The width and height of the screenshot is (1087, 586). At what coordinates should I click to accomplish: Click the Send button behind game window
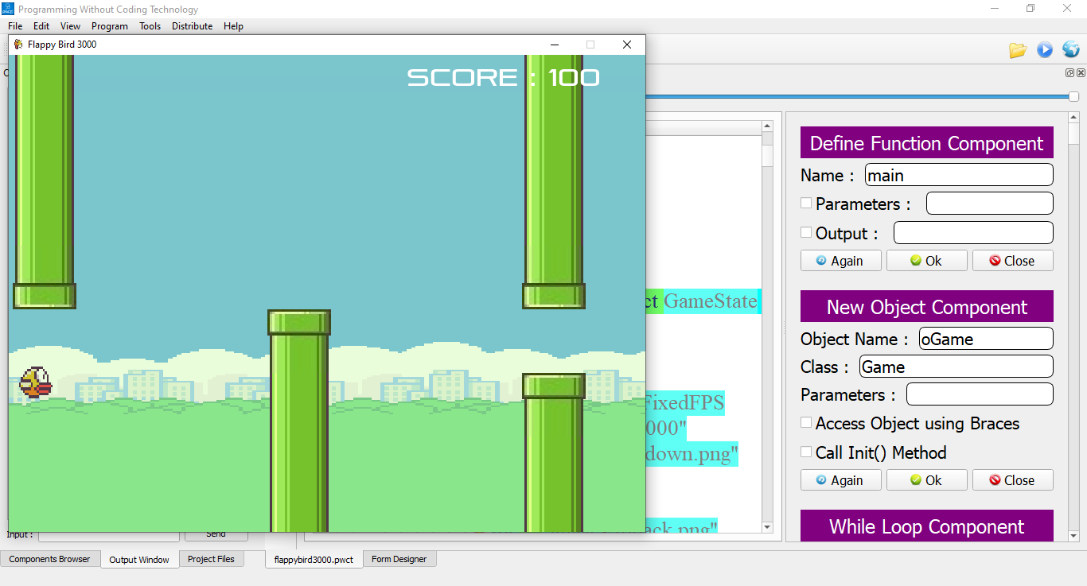click(216, 536)
